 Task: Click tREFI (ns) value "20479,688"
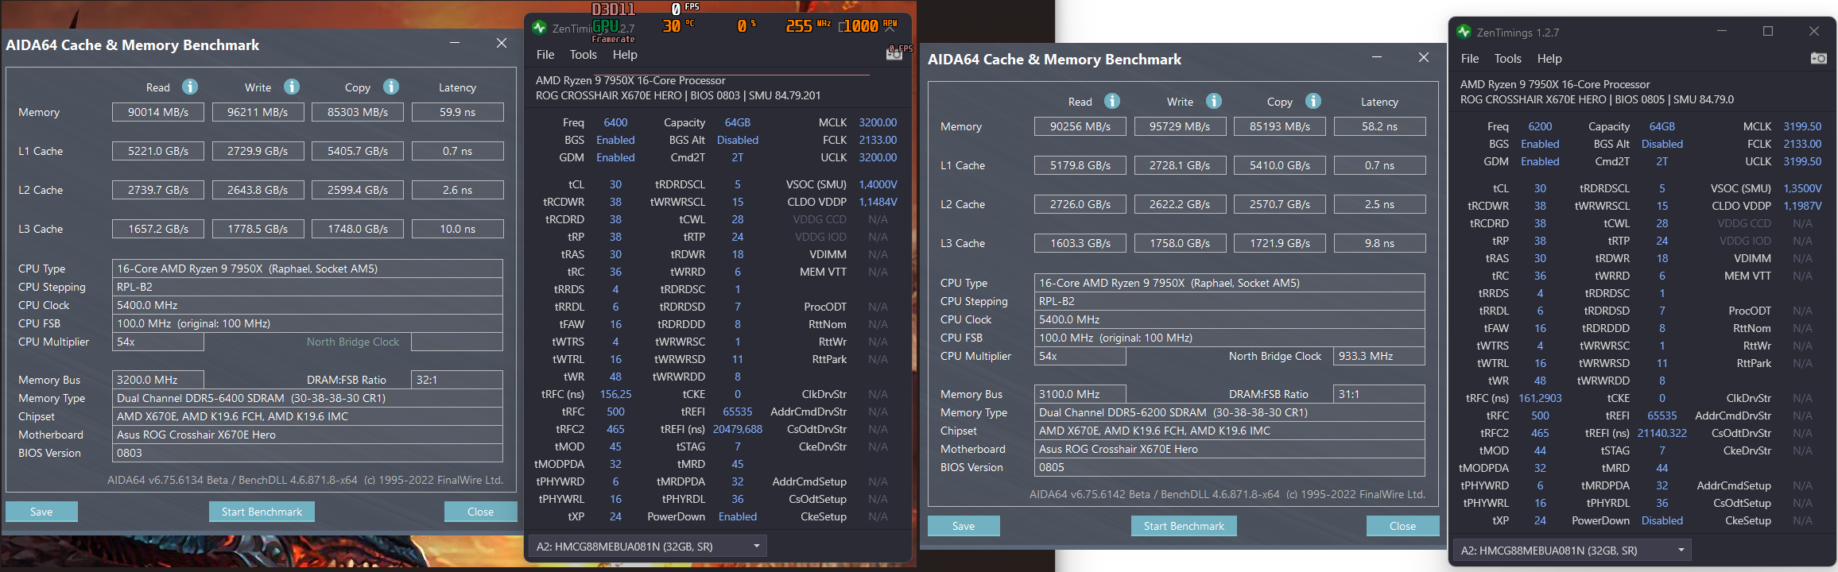pos(737,429)
